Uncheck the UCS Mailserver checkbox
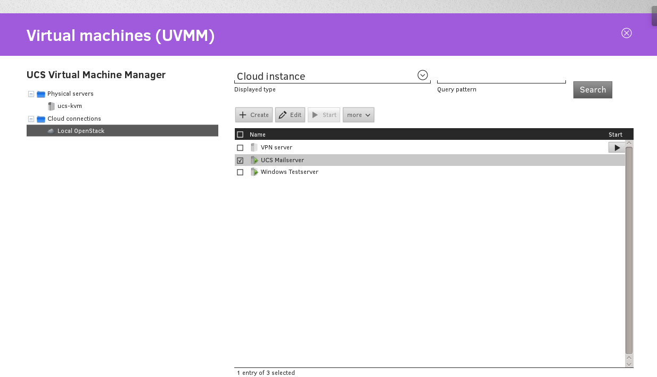The height and width of the screenshot is (377, 657). 240,160
